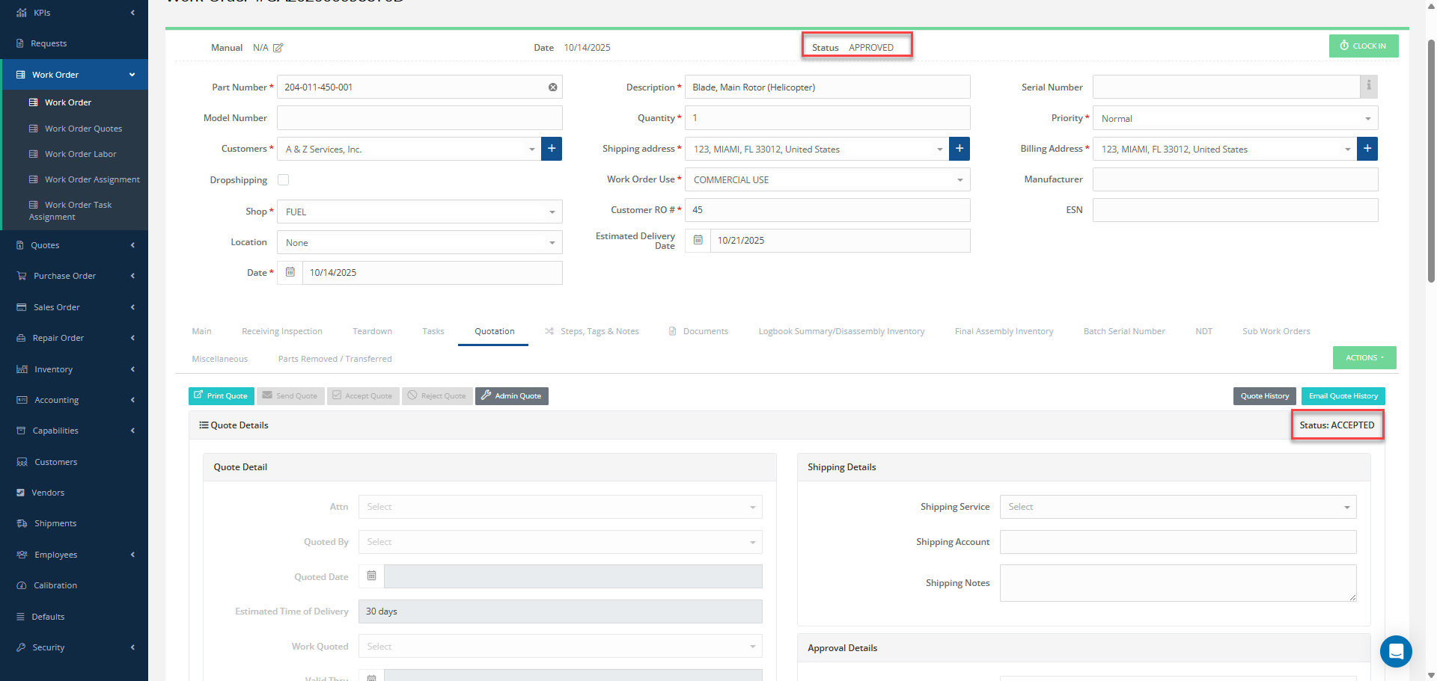Open the Documents tab
Screen dimensions: 1437x681
(x=705, y=331)
